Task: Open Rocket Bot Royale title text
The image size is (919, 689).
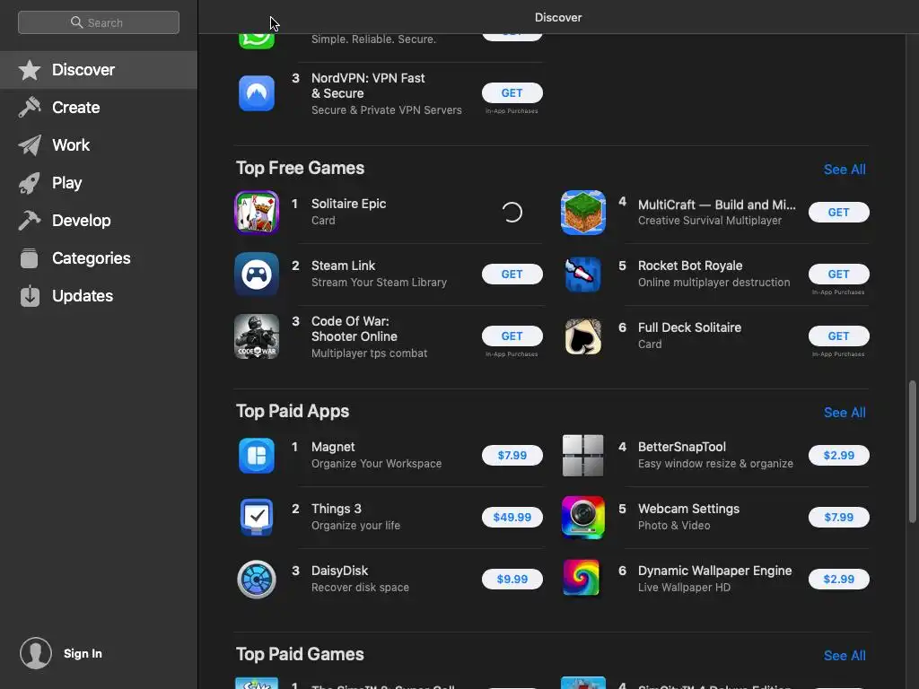Action: tap(690, 266)
